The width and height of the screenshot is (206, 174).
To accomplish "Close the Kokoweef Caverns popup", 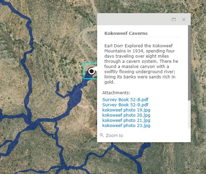I will (x=184, y=19).
